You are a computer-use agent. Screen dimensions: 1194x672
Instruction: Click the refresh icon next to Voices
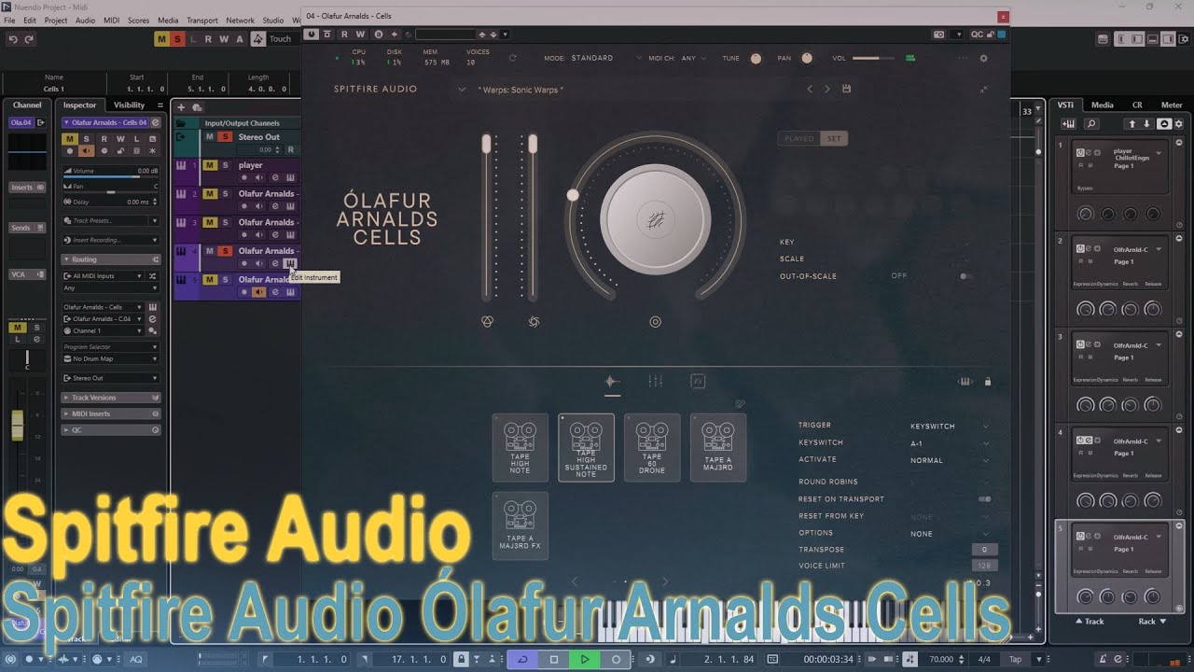coord(512,58)
